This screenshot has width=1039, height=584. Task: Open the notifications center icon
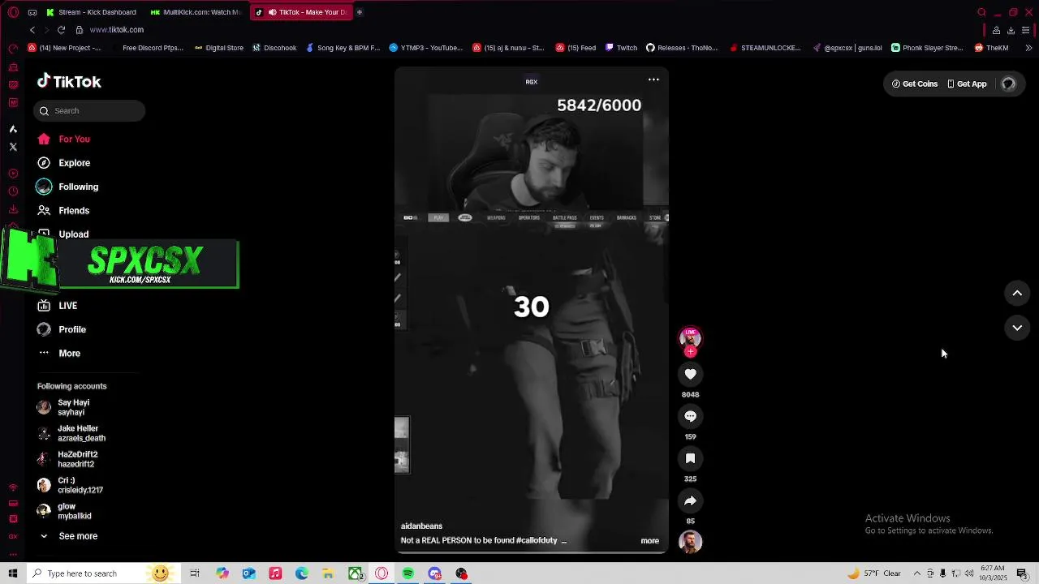click(1022, 573)
